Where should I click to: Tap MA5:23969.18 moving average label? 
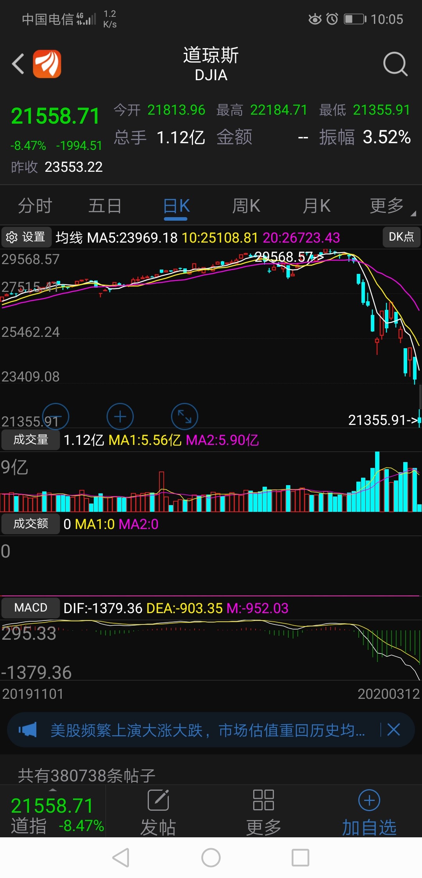(132, 237)
